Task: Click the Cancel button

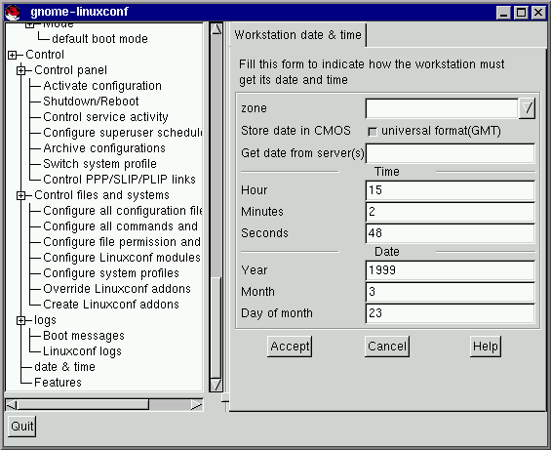Action: [x=387, y=347]
